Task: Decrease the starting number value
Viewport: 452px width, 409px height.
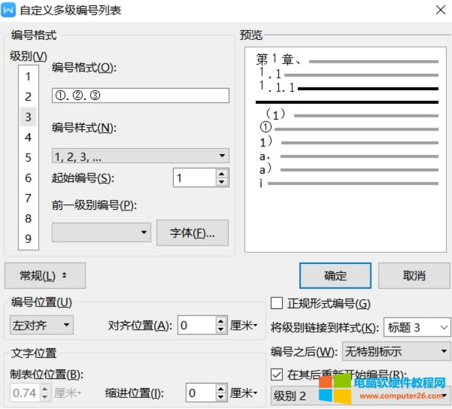Action: [221, 182]
